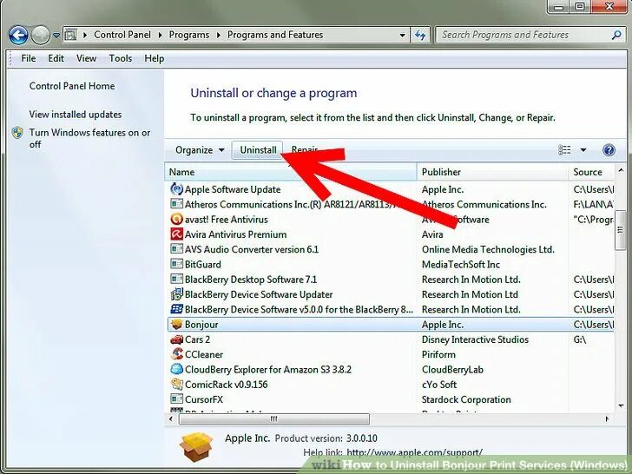Click the CCleaner icon

(176, 354)
